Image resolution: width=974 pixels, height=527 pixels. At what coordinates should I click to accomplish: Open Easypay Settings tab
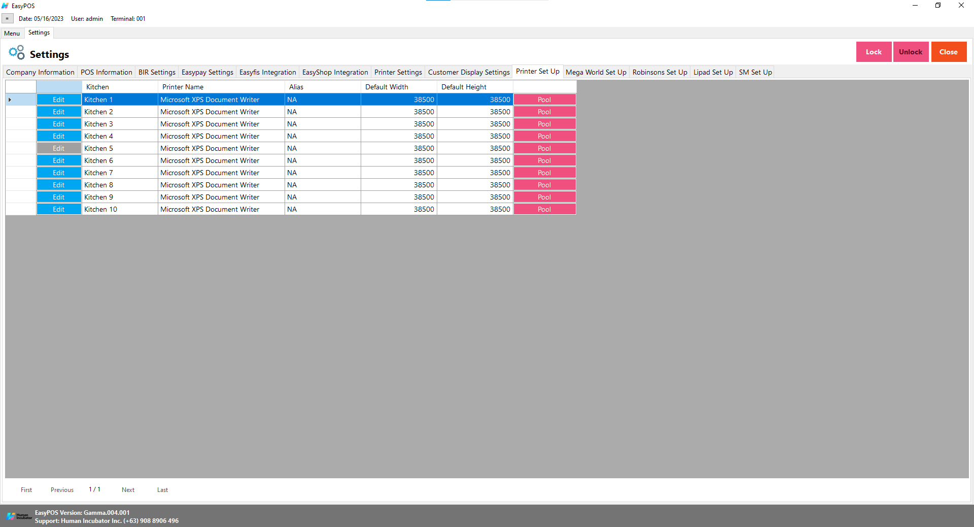(x=207, y=72)
